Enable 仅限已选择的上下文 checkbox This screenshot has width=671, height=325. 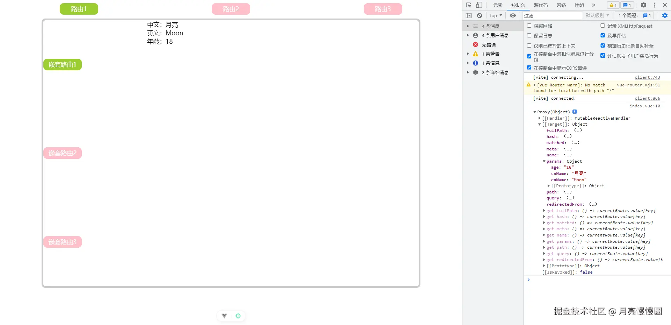pyautogui.click(x=529, y=45)
